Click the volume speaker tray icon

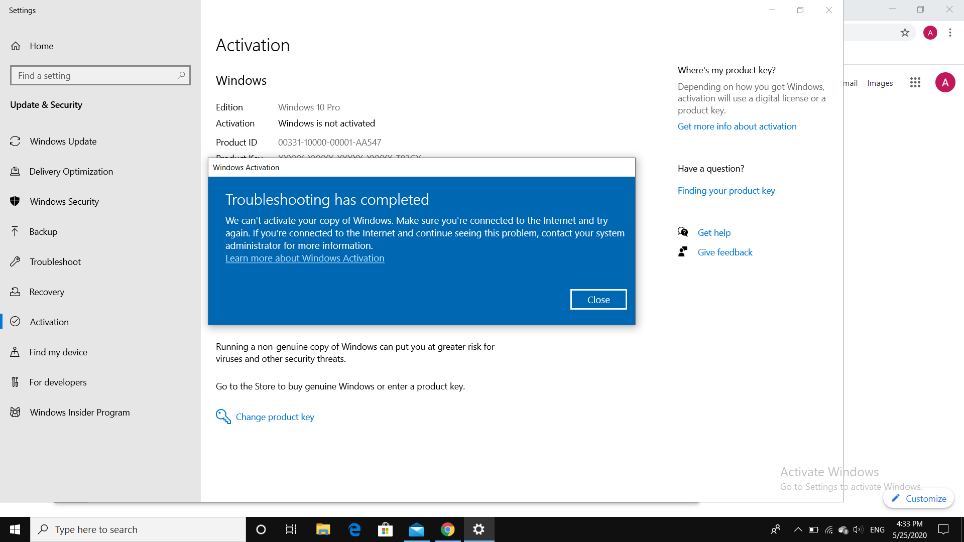(858, 529)
